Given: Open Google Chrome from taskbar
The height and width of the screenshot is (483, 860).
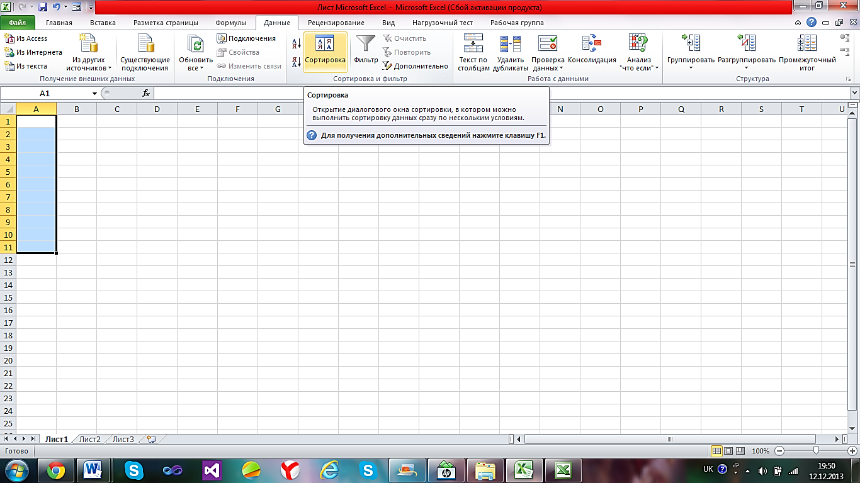Looking at the screenshot, I should click(x=55, y=470).
